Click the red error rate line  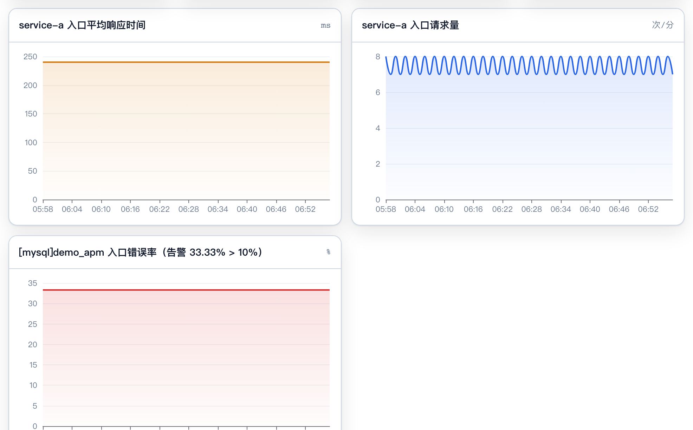pyautogui.click(x=186, y=290)
